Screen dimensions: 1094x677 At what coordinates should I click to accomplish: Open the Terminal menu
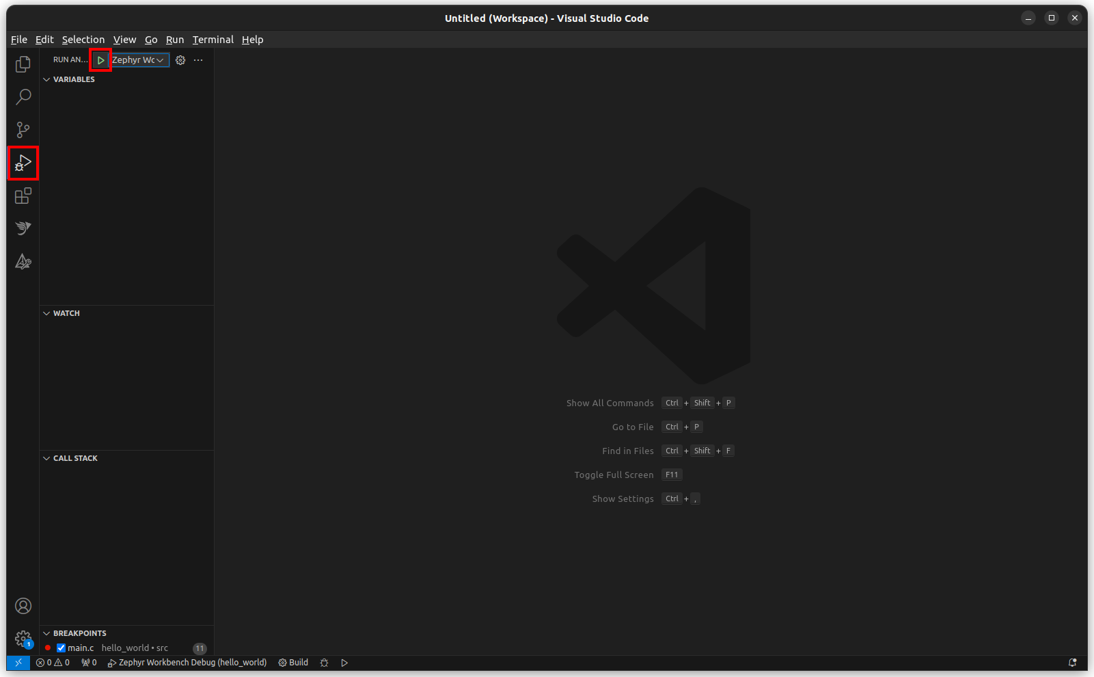coord(213,39)
